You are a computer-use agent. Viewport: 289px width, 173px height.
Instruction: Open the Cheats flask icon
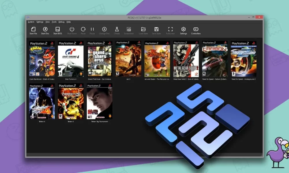pos(117,29)
